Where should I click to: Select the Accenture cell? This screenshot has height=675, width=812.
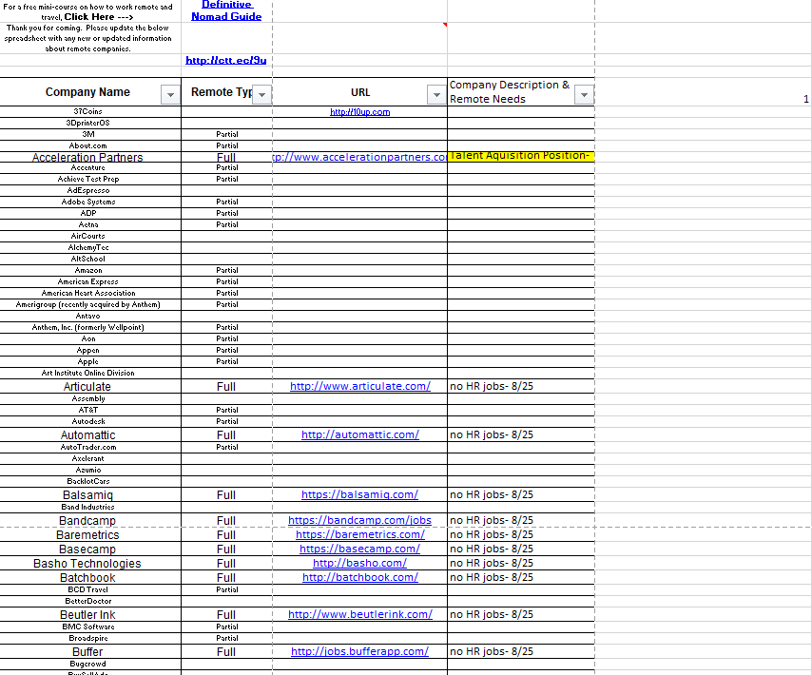click(88, 167)
